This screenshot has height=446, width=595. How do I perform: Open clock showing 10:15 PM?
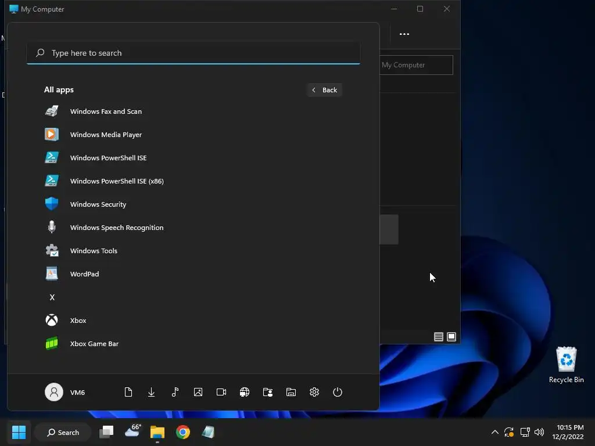point(568,432)
